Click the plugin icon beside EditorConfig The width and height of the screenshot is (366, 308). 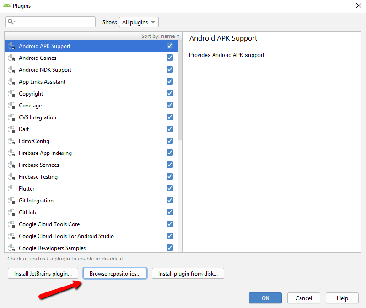click(11, 141)
